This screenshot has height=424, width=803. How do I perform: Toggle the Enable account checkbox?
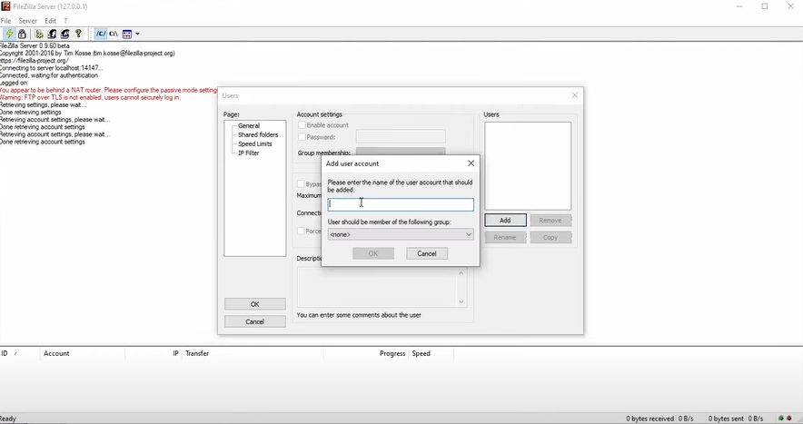click(x=302, y=125)
